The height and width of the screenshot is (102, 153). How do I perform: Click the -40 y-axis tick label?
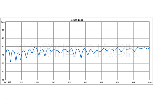pyautogui.click(x=3, y=55)
